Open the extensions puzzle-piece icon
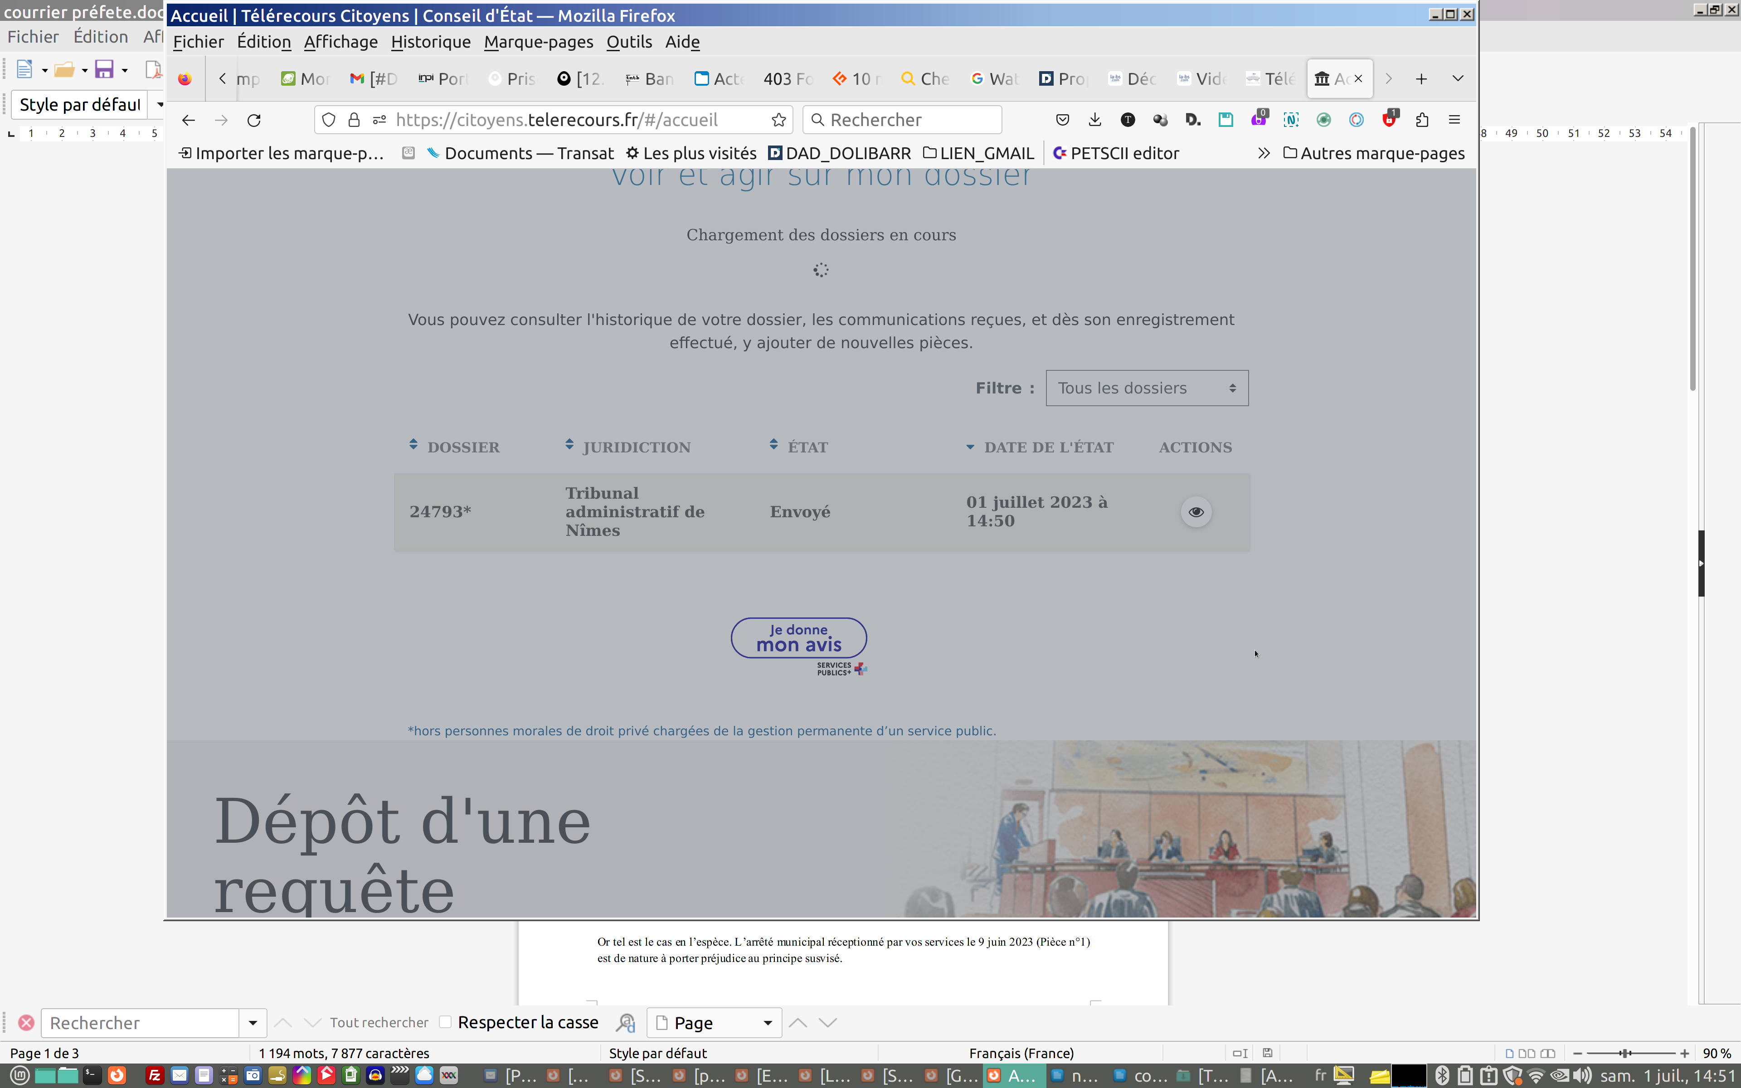 1421,120
